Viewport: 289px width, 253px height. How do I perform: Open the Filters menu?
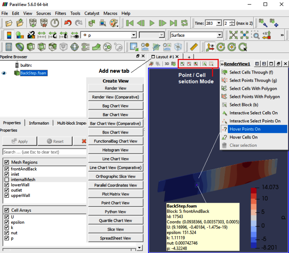pos(61,14)
